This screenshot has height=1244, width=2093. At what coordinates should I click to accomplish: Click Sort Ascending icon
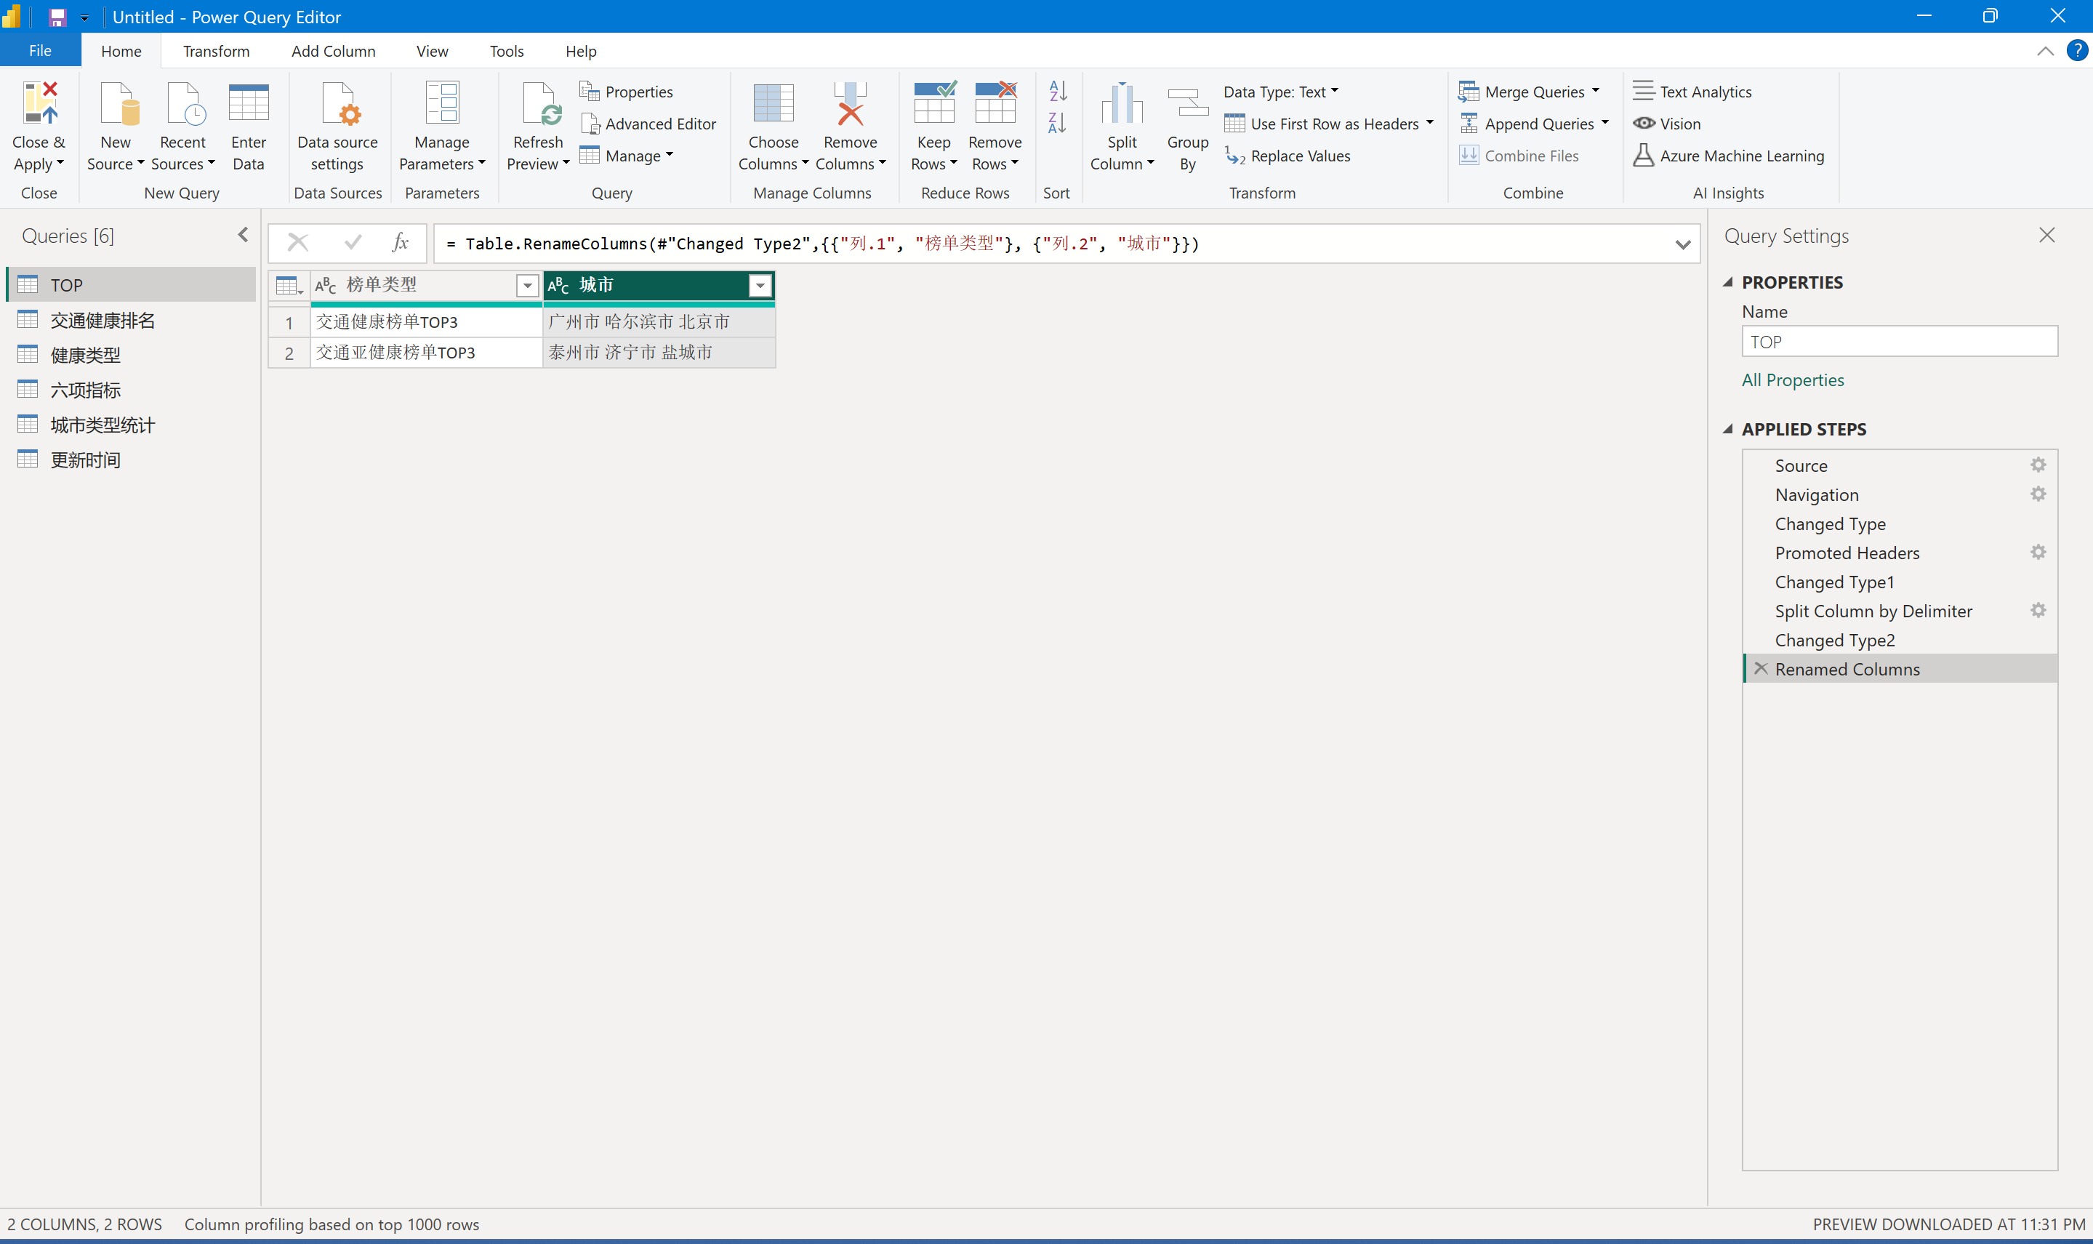tap(1057, 91)
